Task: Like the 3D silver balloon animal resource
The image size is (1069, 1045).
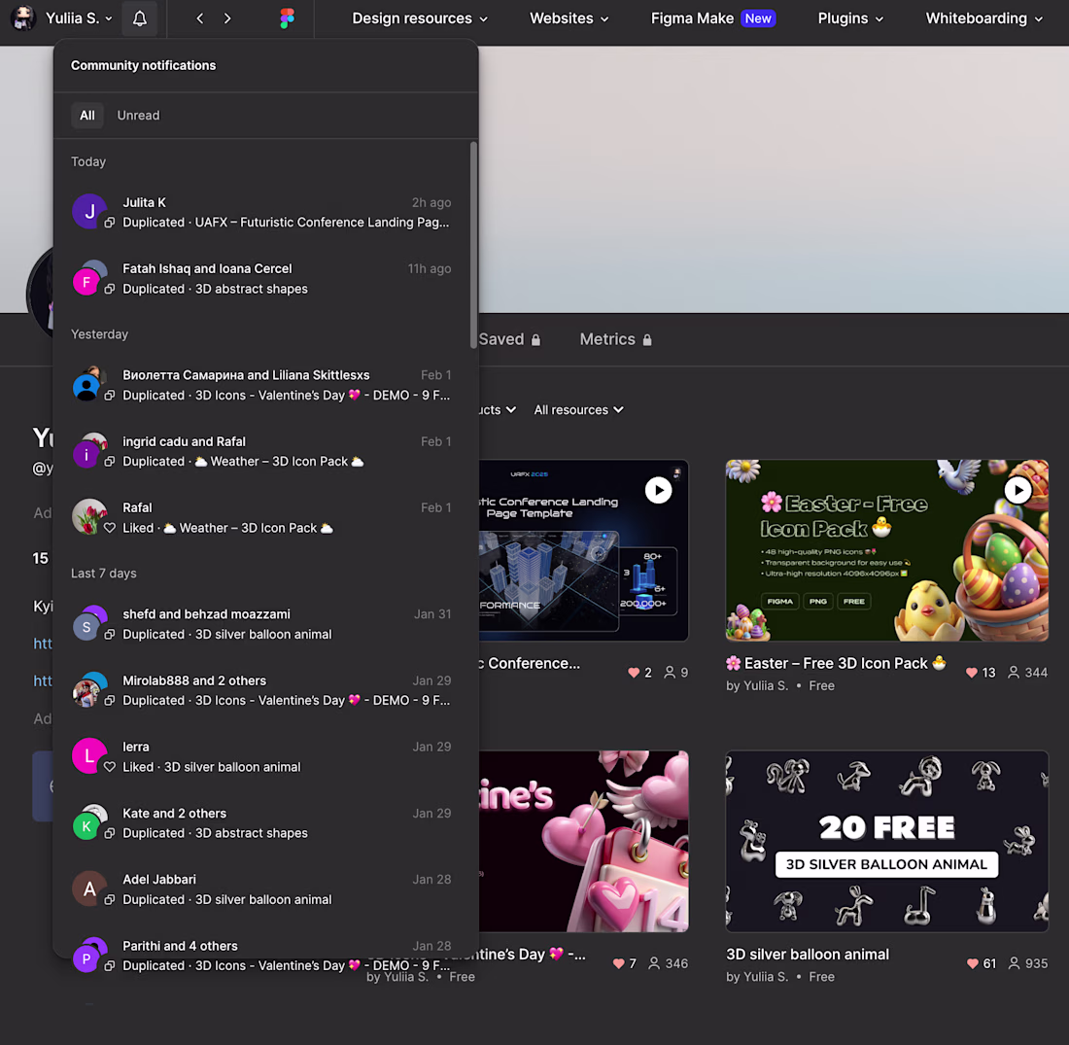Action: [972, 963]
